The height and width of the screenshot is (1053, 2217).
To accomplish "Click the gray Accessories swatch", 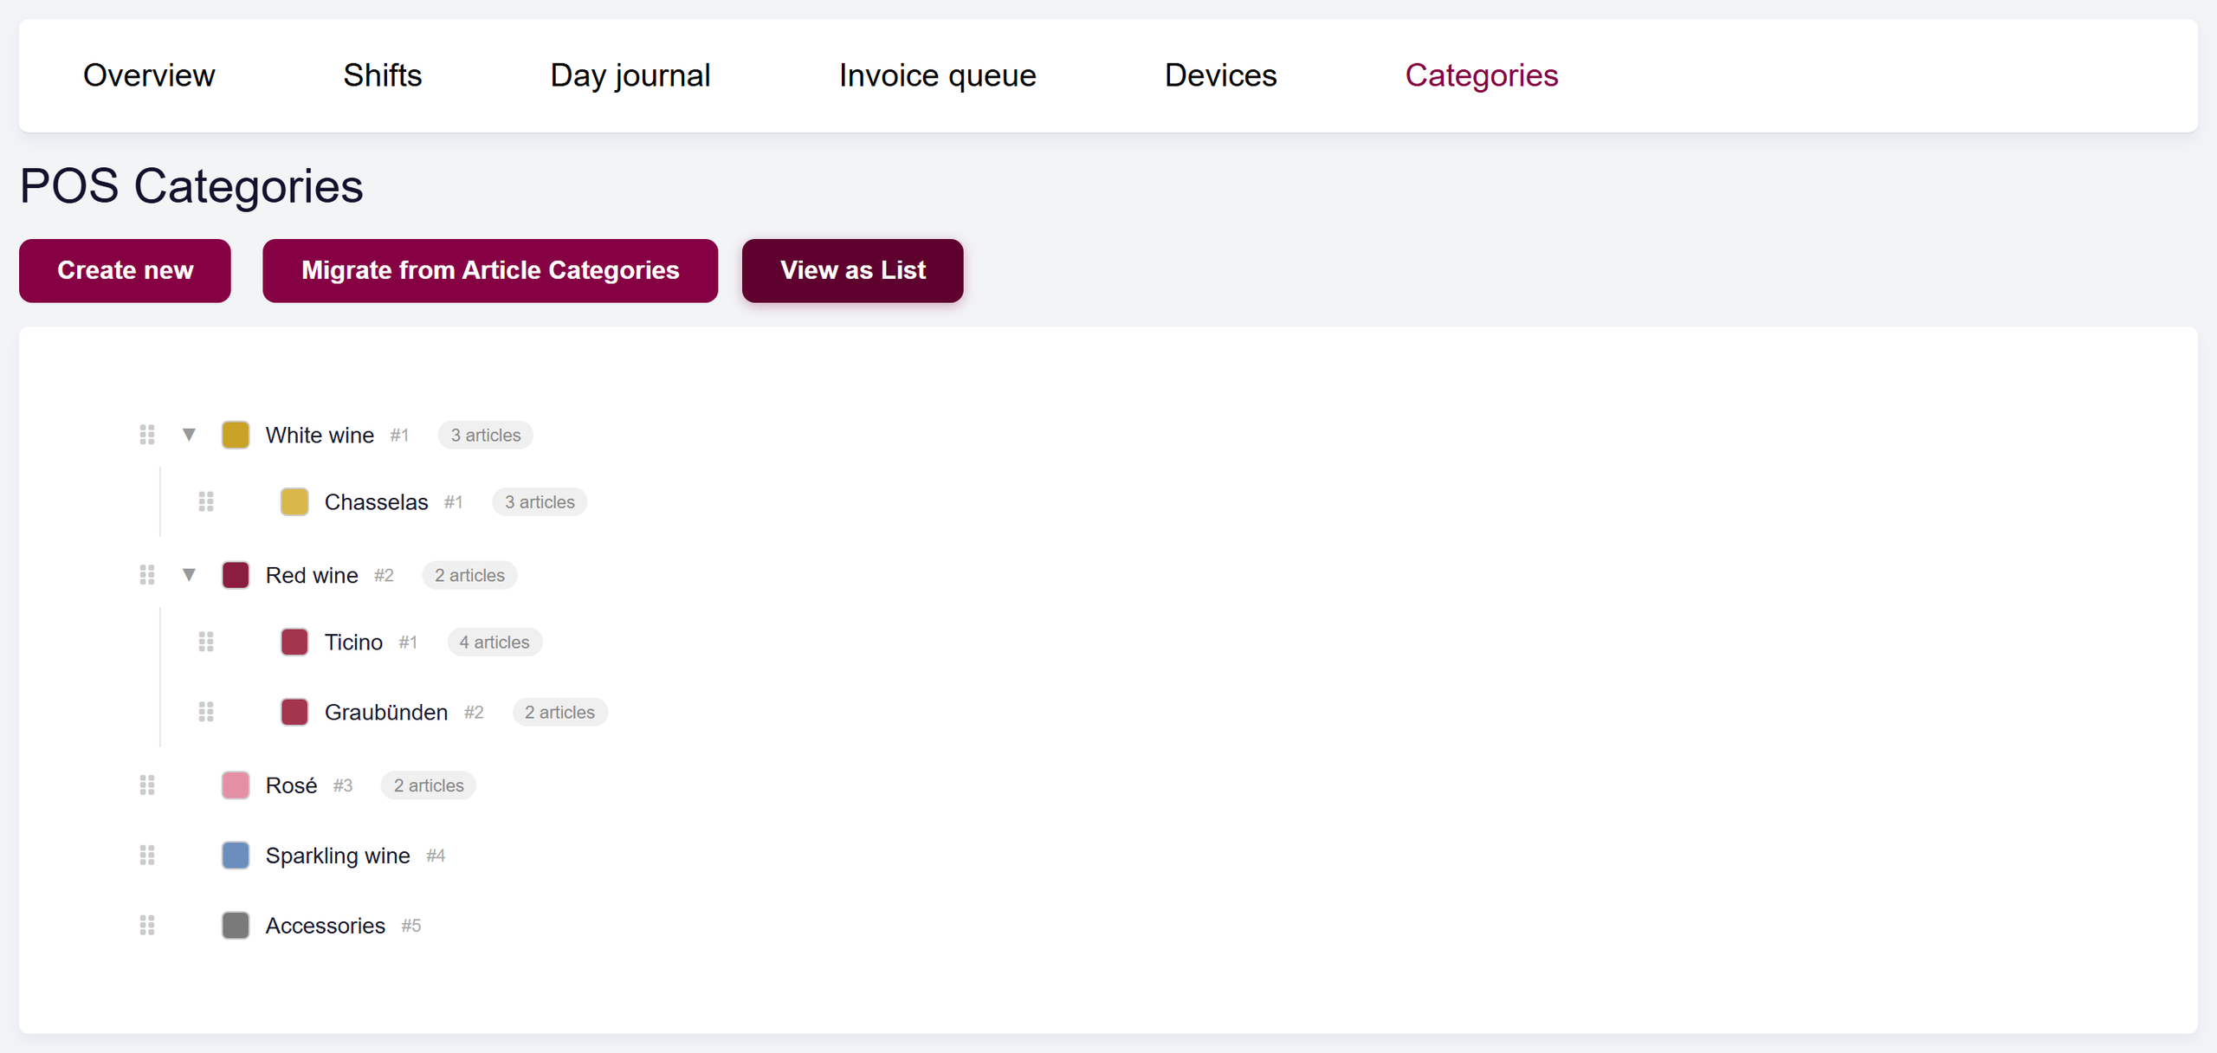I will (x=236, y=926).
